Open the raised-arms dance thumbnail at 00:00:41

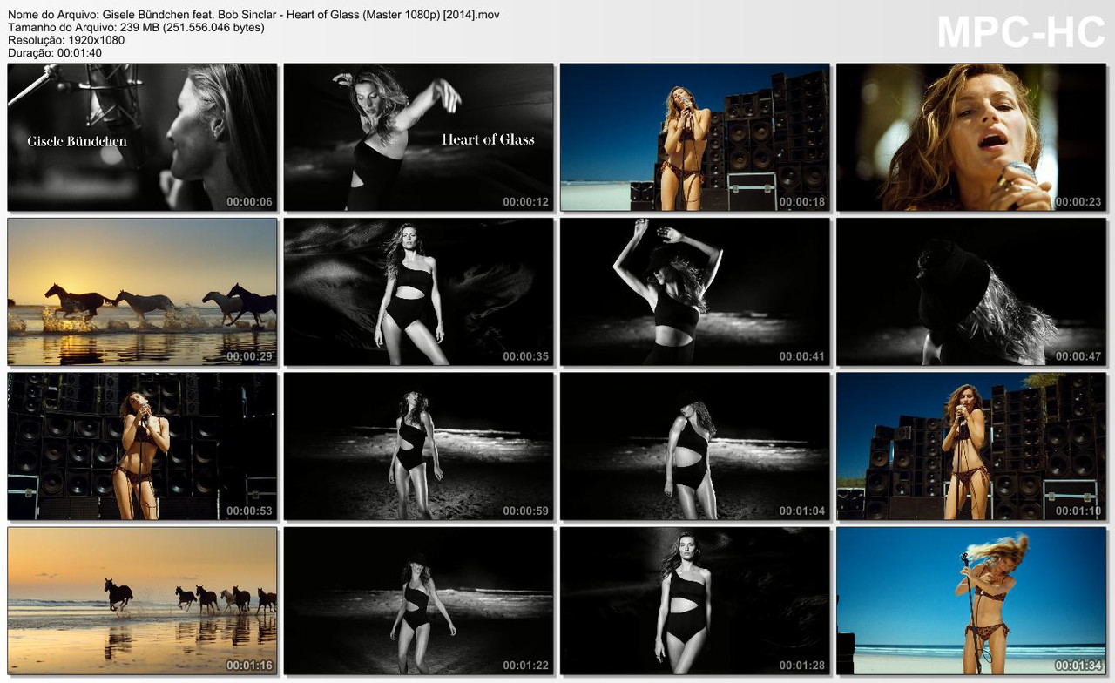click(x=695, y=291)
